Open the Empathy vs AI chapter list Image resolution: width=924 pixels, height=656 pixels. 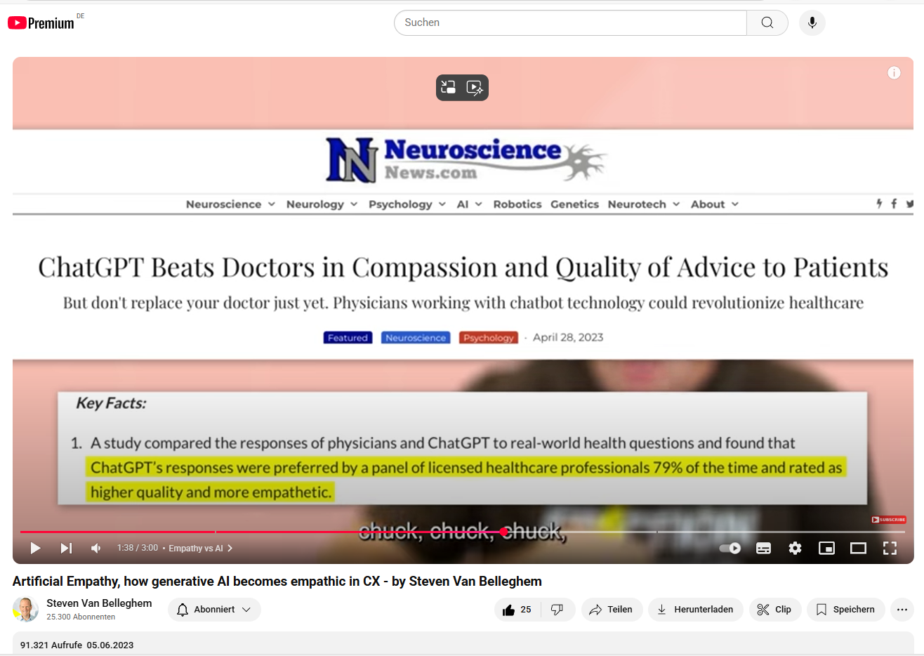tap(201, 549)
